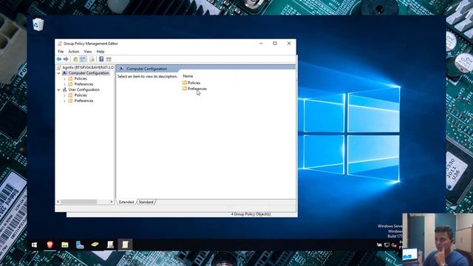Screen dimensions: 473x266
Task: Open the Help menu
Action: point(101,52)
